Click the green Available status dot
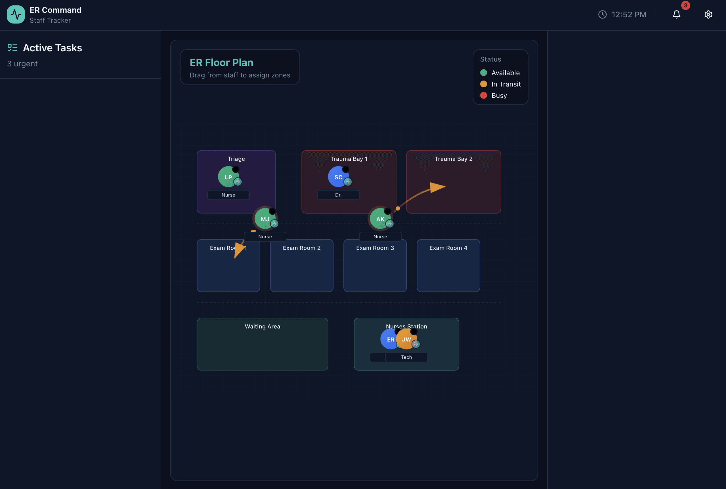 click(x=483, y=73)
